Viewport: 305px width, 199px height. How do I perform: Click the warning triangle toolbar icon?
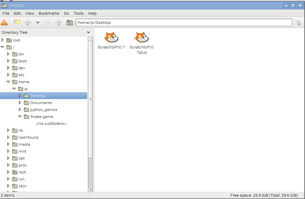(5, 23)
